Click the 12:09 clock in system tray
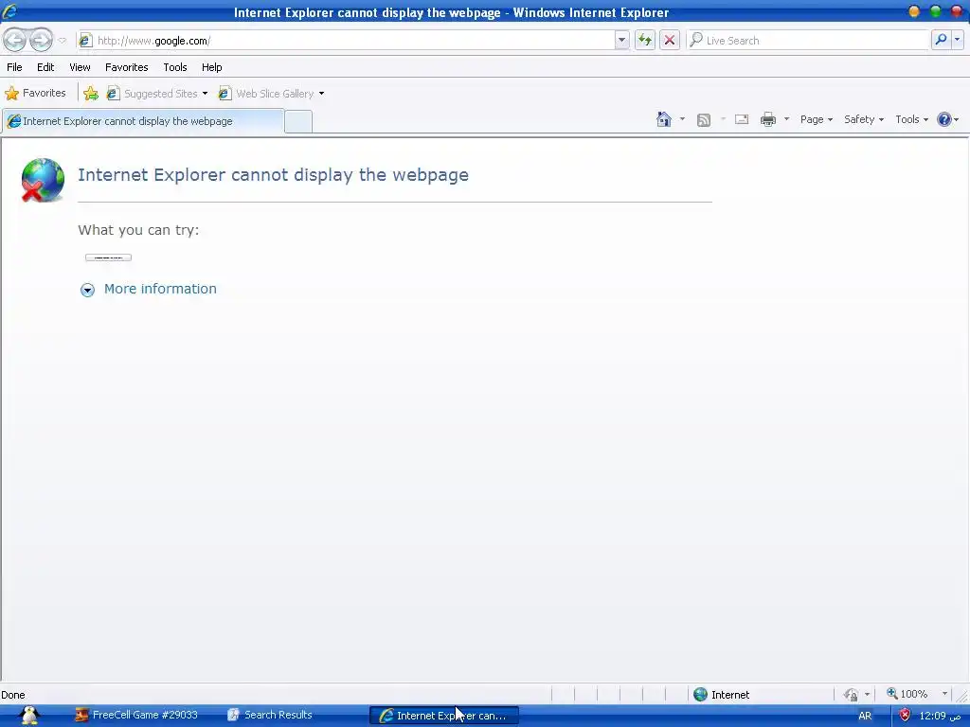This screenshot has width=970, height=727. [940, 716]
